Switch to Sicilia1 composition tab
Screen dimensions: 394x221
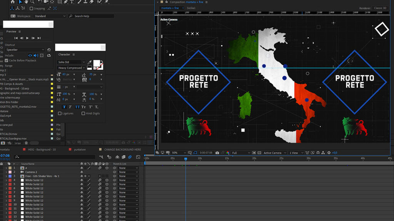point(191,8)
